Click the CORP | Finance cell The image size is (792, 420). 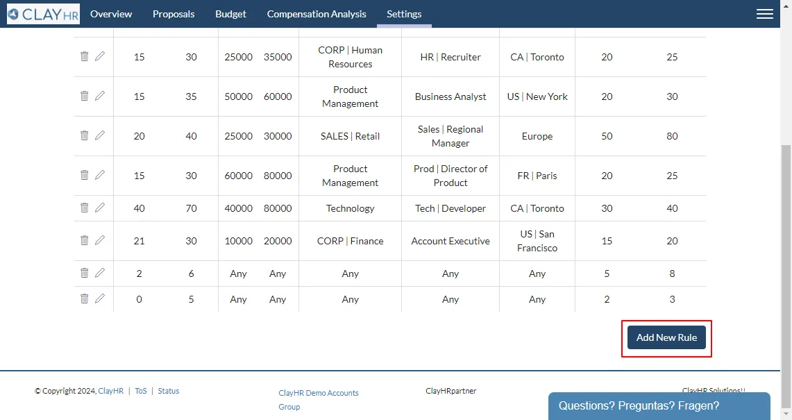pos(350,241)
